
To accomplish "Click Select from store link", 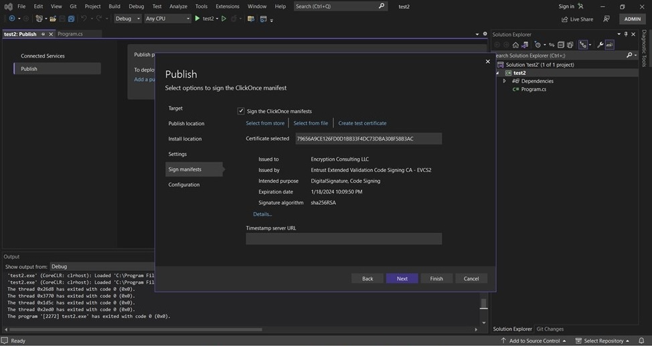I will (265, 123).
